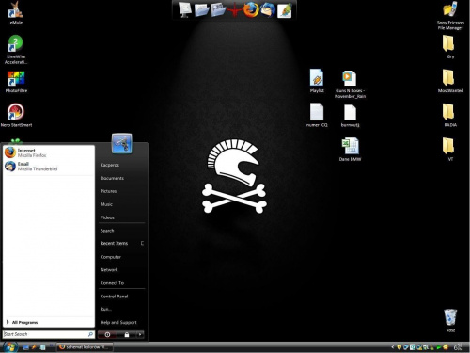Open Sony Ericsson File Manager shortcut
The width and height of the screenshot is (470, 353).
coord(450,16)
